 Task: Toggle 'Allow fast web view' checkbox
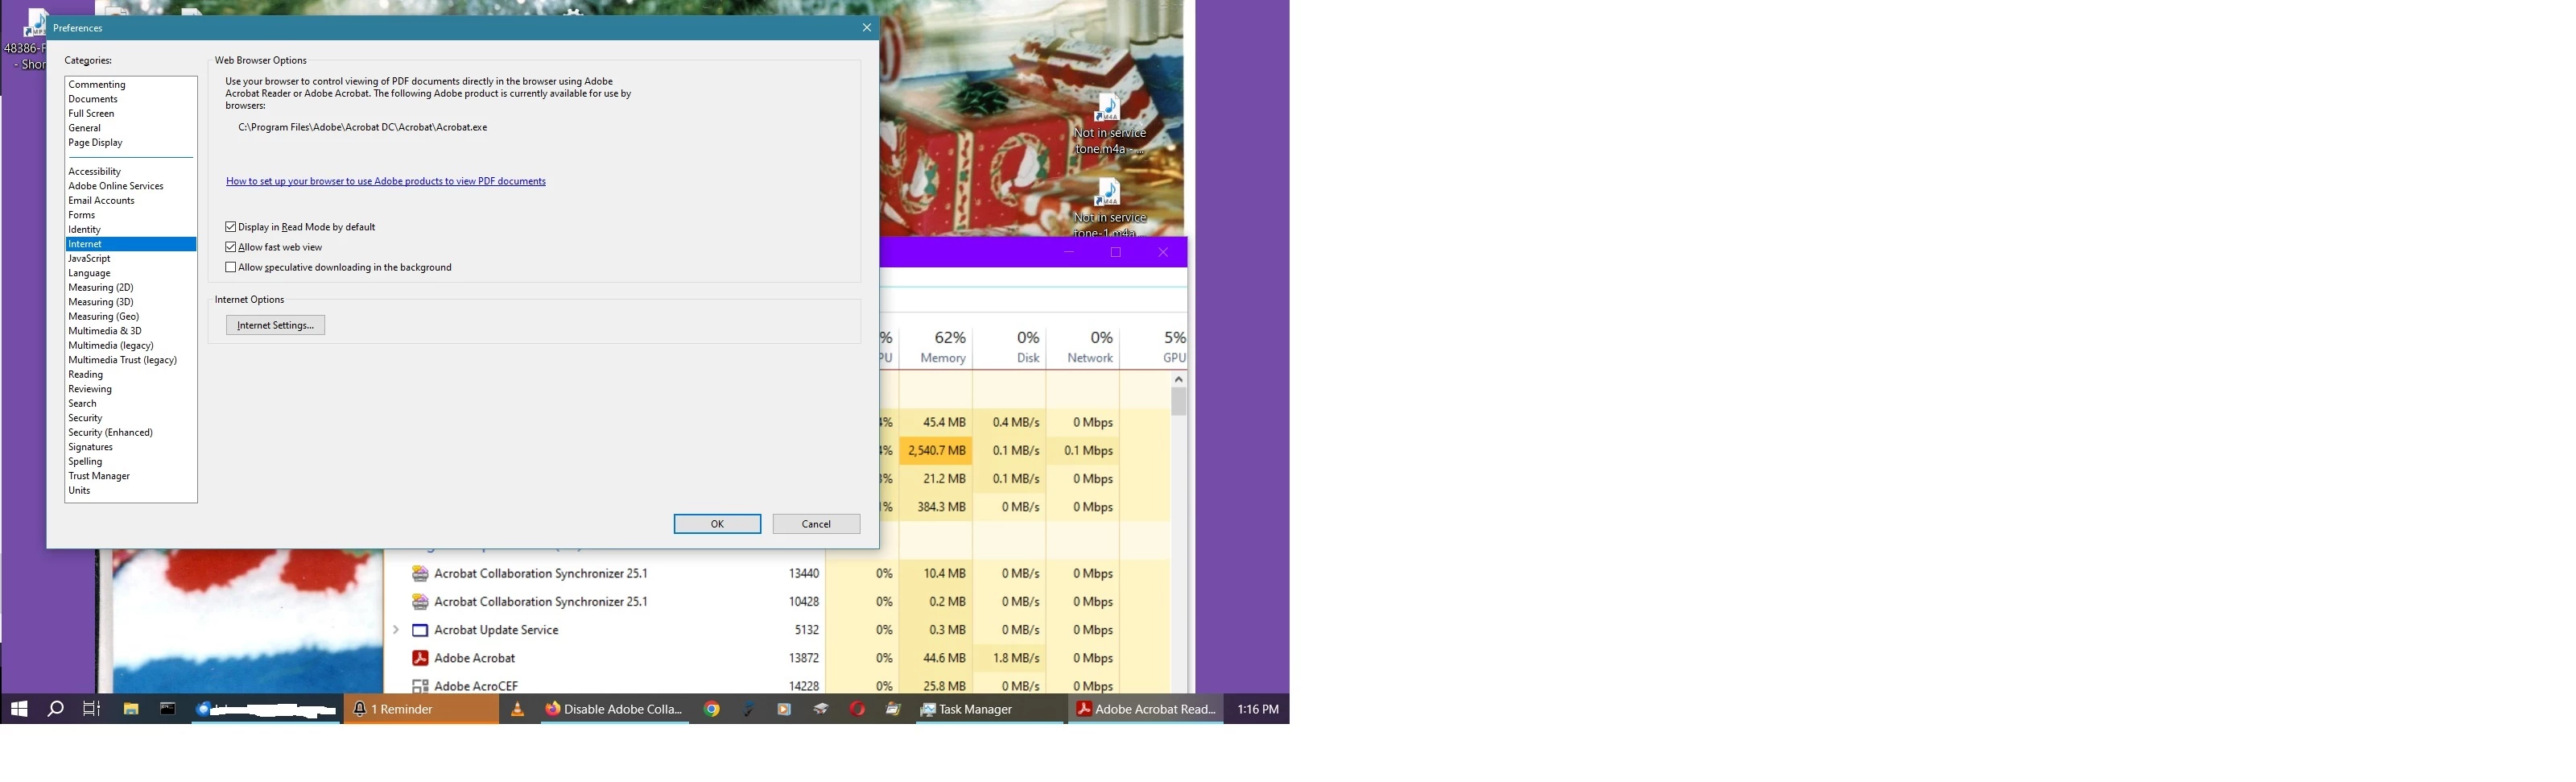click(231, 247)
